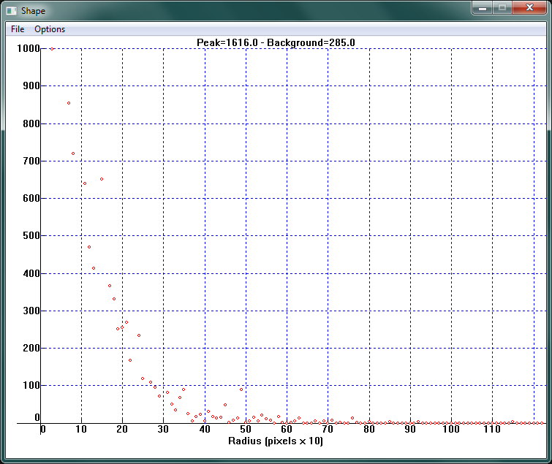The image size is (552, 464).
Task: Minimize the Shape window
Action: pos(481,7)
